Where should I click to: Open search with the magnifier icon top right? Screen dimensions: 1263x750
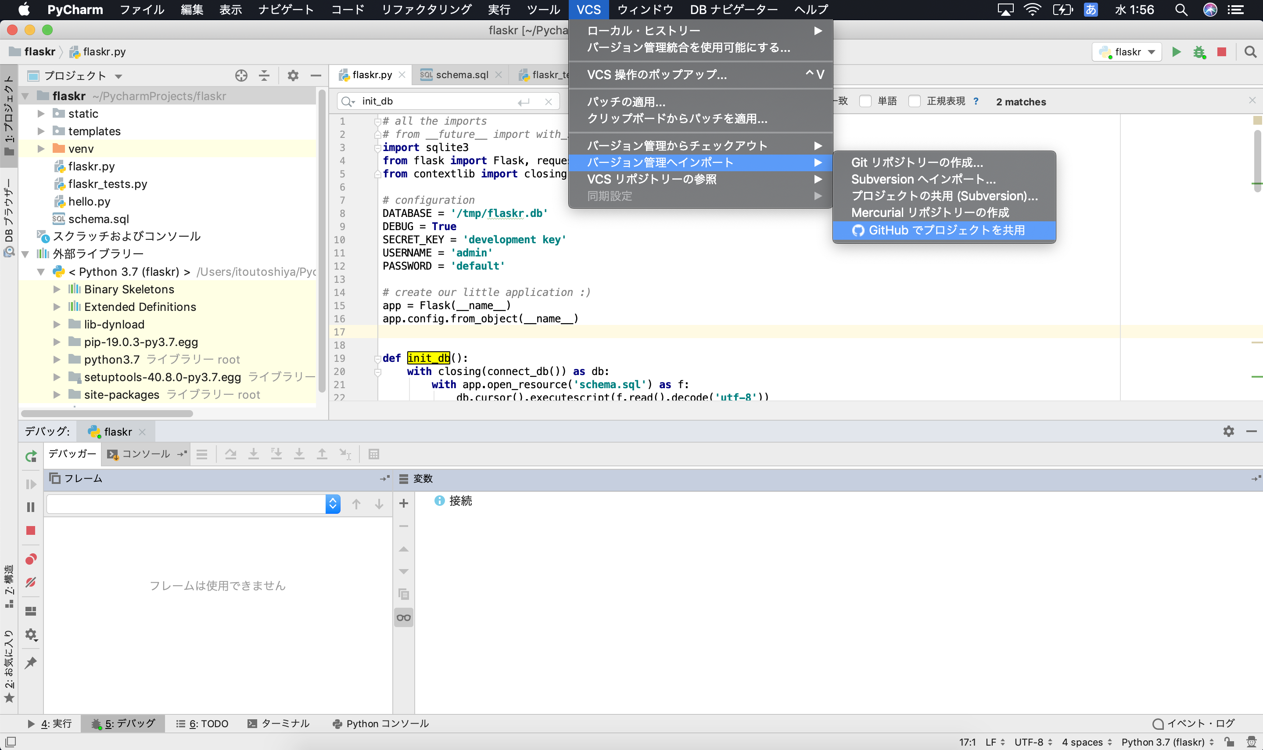pyautogui.click(x=1251, y=51)
